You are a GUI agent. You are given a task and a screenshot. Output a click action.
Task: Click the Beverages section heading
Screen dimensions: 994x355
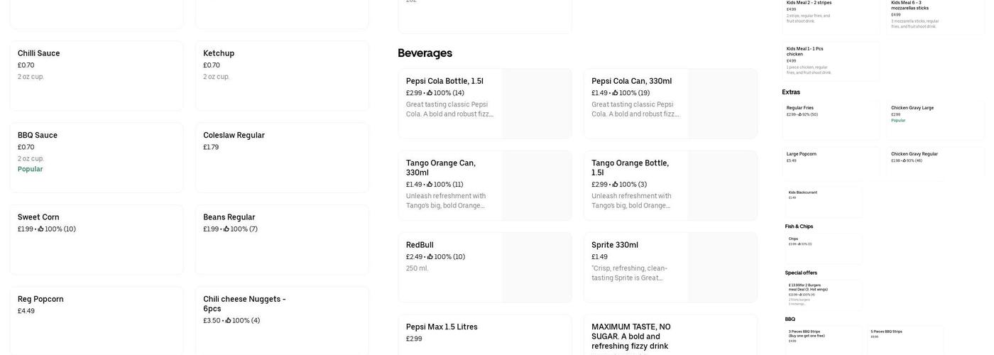tap(425, 53)
